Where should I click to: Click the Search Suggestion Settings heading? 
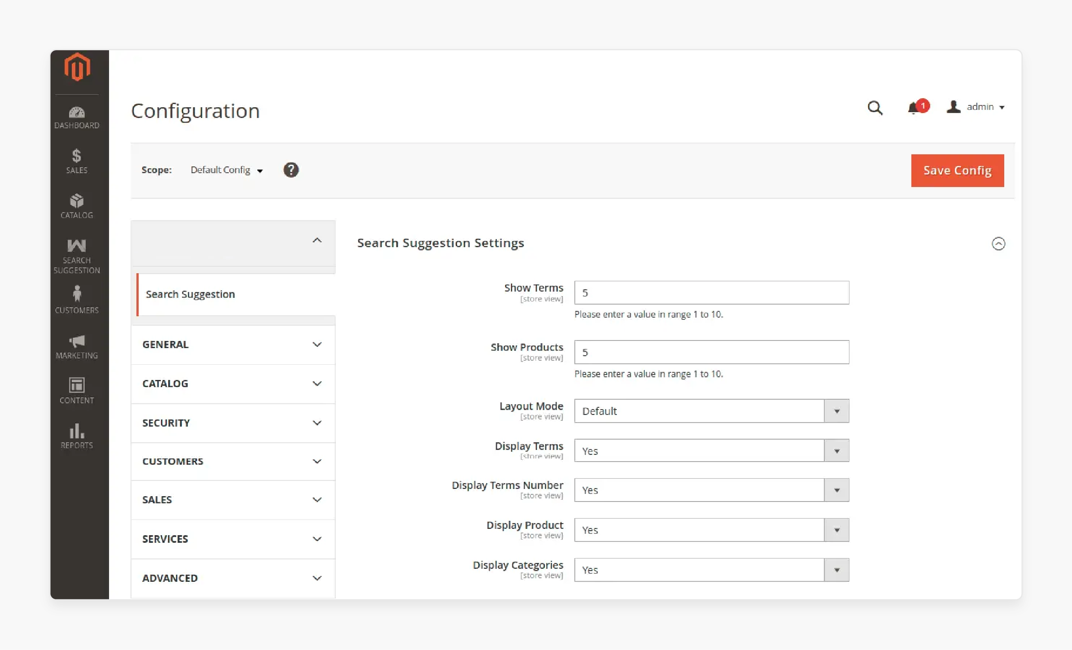[441, 243]
